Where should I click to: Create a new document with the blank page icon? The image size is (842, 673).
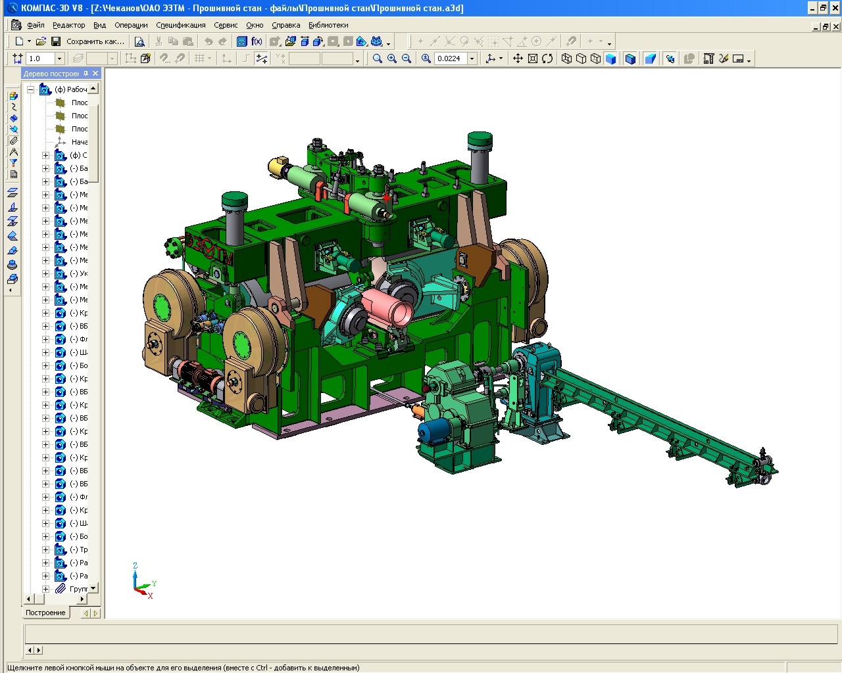click(x=19, y=41)
